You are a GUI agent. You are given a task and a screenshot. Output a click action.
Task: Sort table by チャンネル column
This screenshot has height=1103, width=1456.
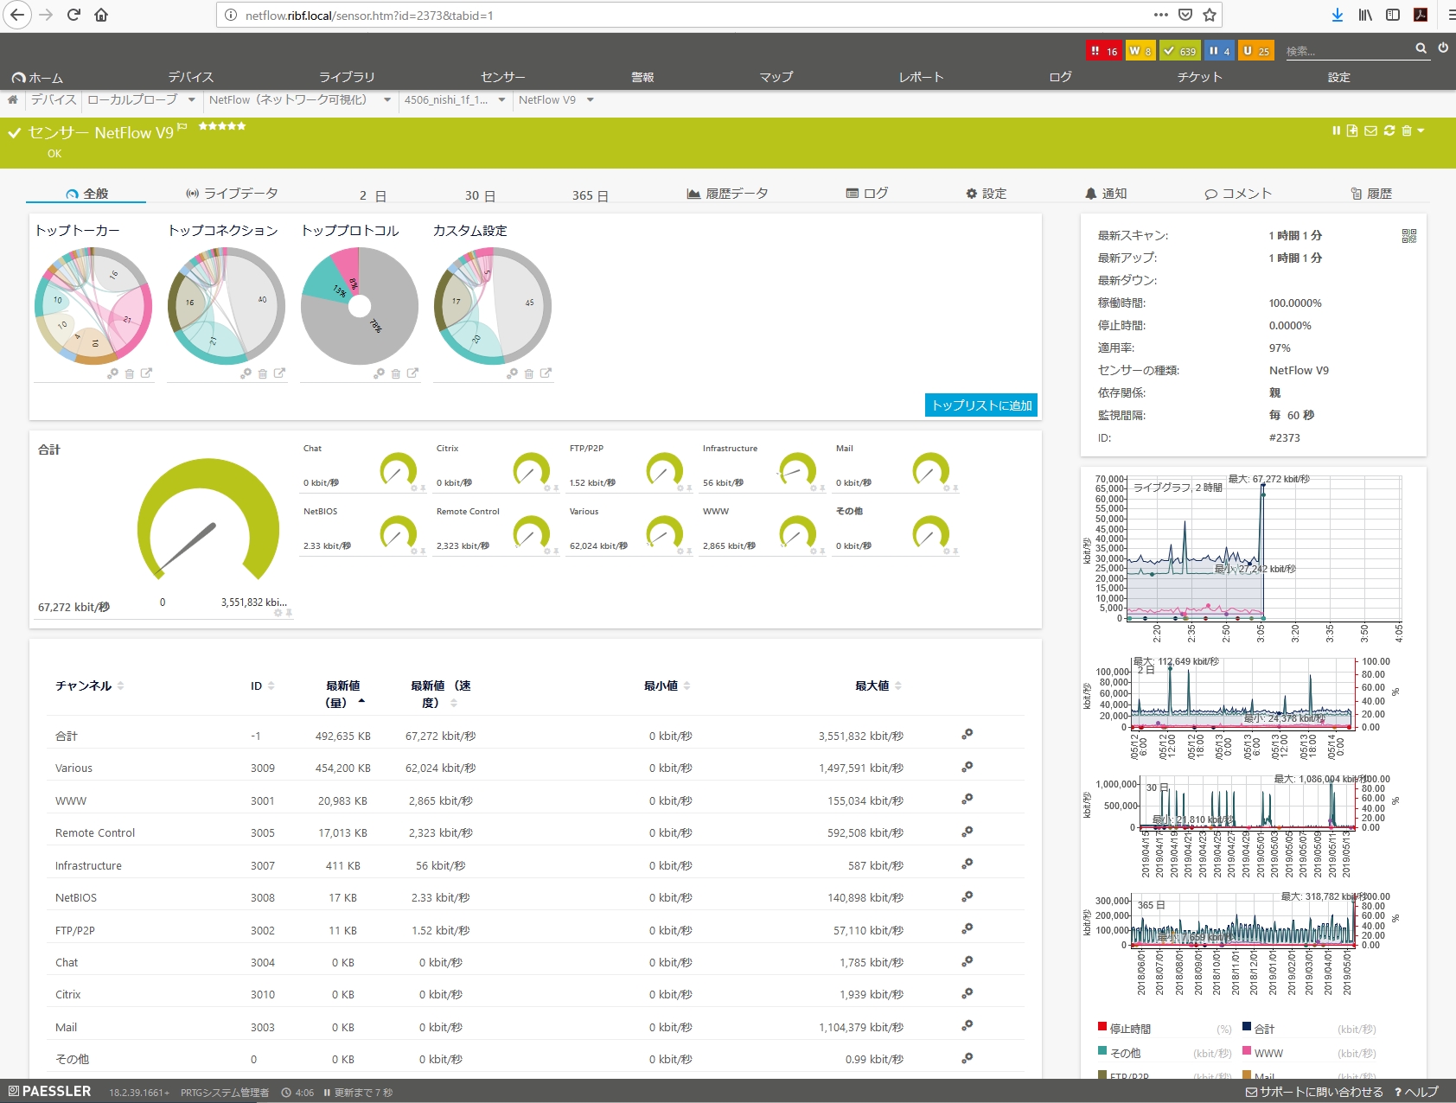tap(90, 685)
